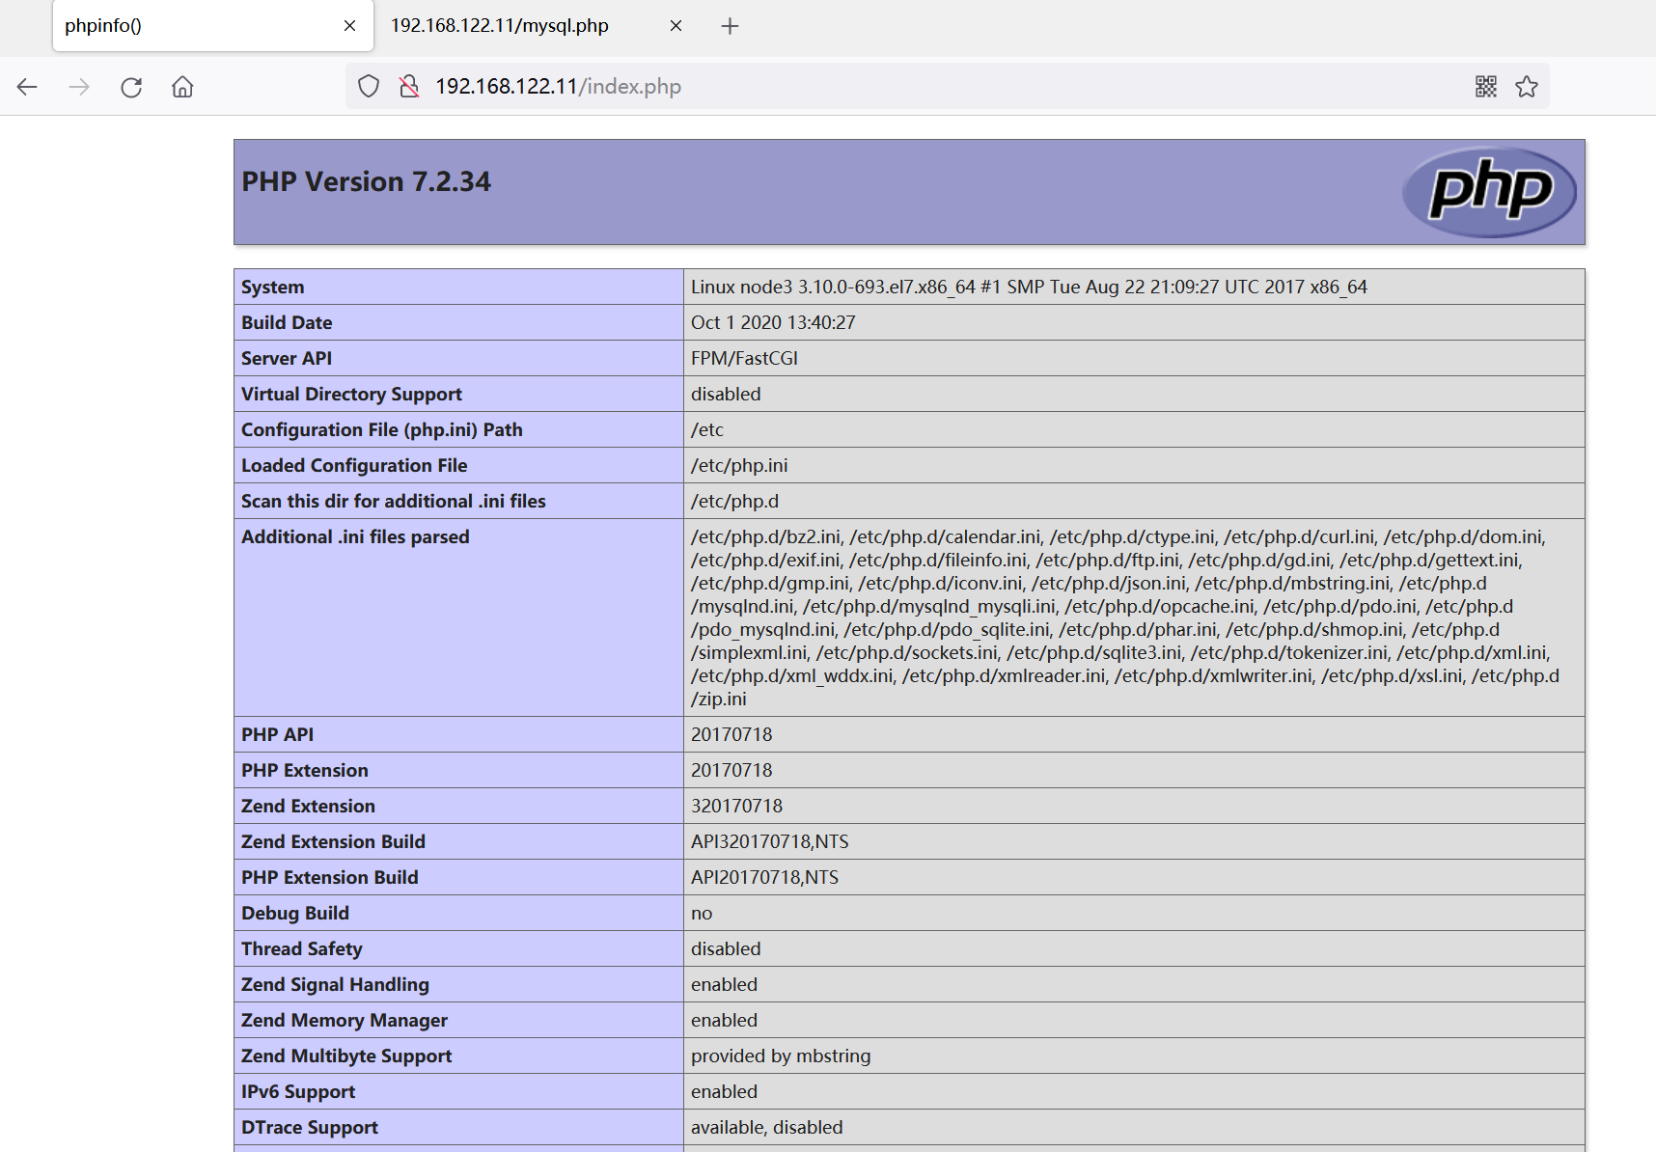Click the forward navigation arrow

coord(79,87)
